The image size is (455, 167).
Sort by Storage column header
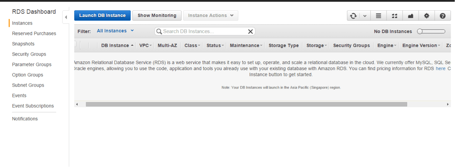[x=316, y=46]
